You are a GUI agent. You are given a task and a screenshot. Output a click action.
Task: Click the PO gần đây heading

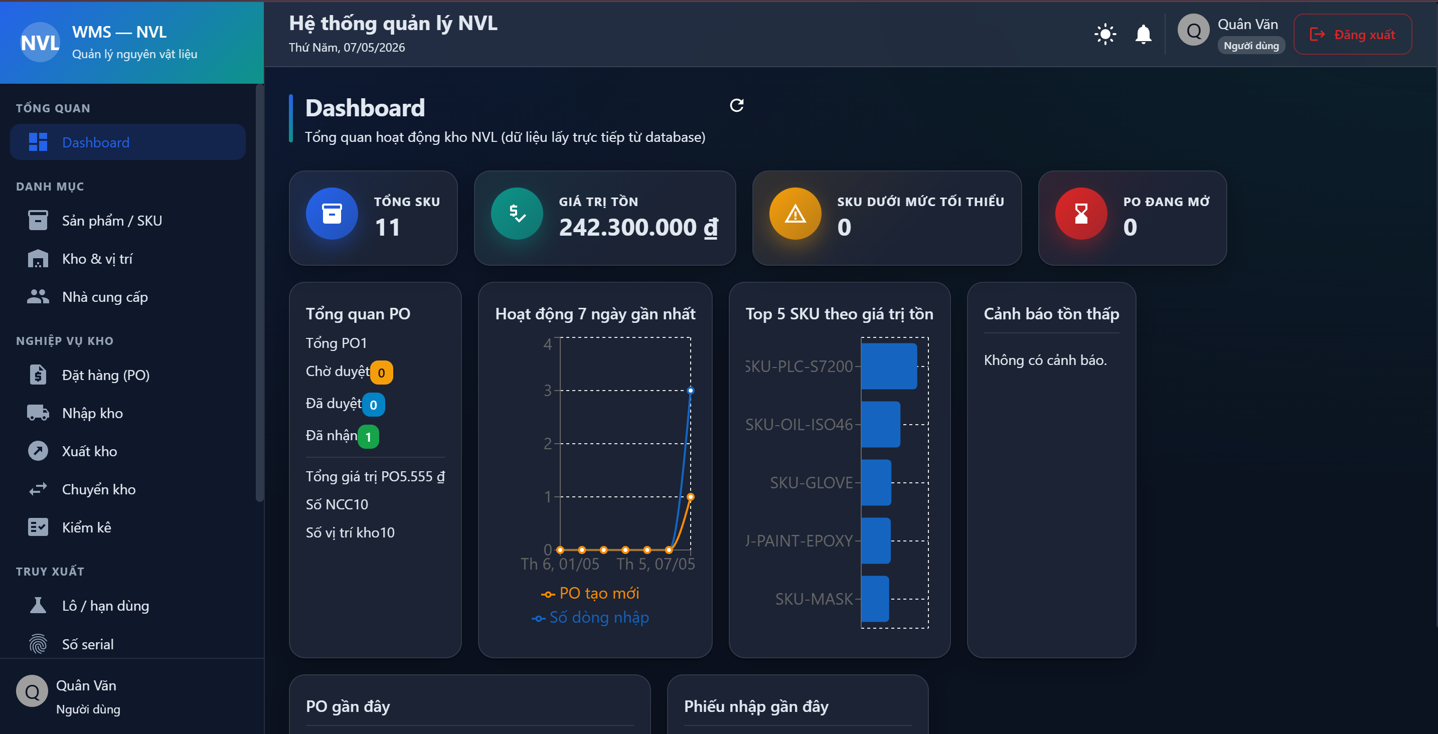[348, 706]
